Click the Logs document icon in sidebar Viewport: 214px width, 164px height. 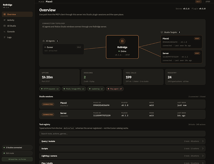tap(5, 37)
